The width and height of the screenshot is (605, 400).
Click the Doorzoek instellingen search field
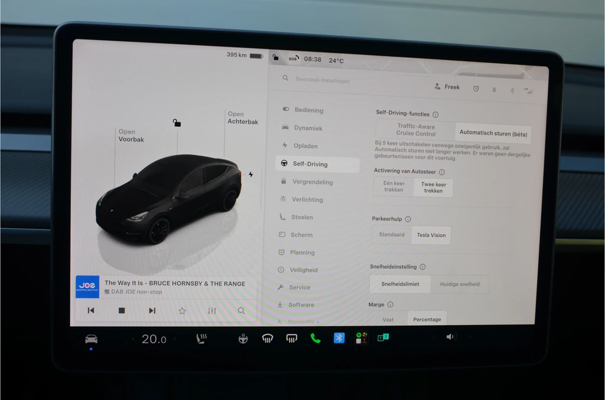[322, 80]
